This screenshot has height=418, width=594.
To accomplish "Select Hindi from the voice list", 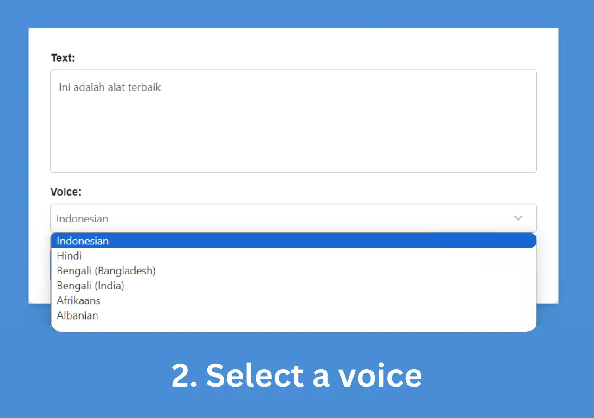I will pyautogui.click(x=69, y=255).
